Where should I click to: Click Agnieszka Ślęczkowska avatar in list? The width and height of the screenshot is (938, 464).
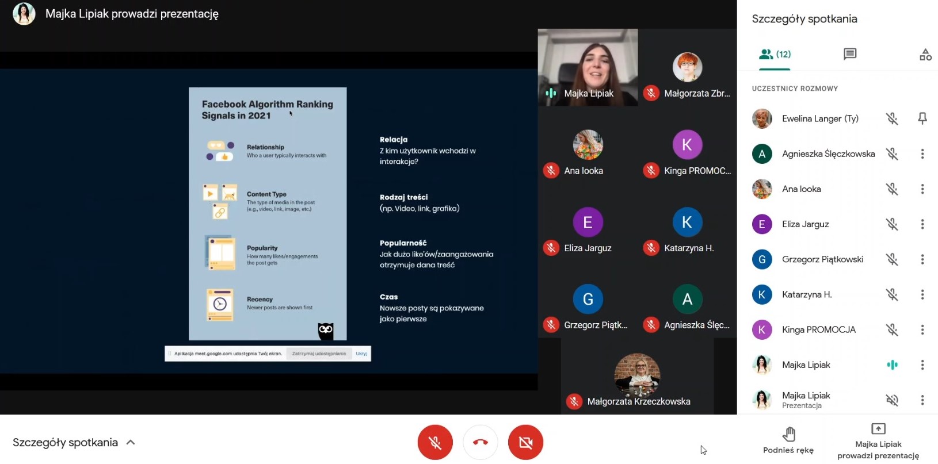point(762,154)
